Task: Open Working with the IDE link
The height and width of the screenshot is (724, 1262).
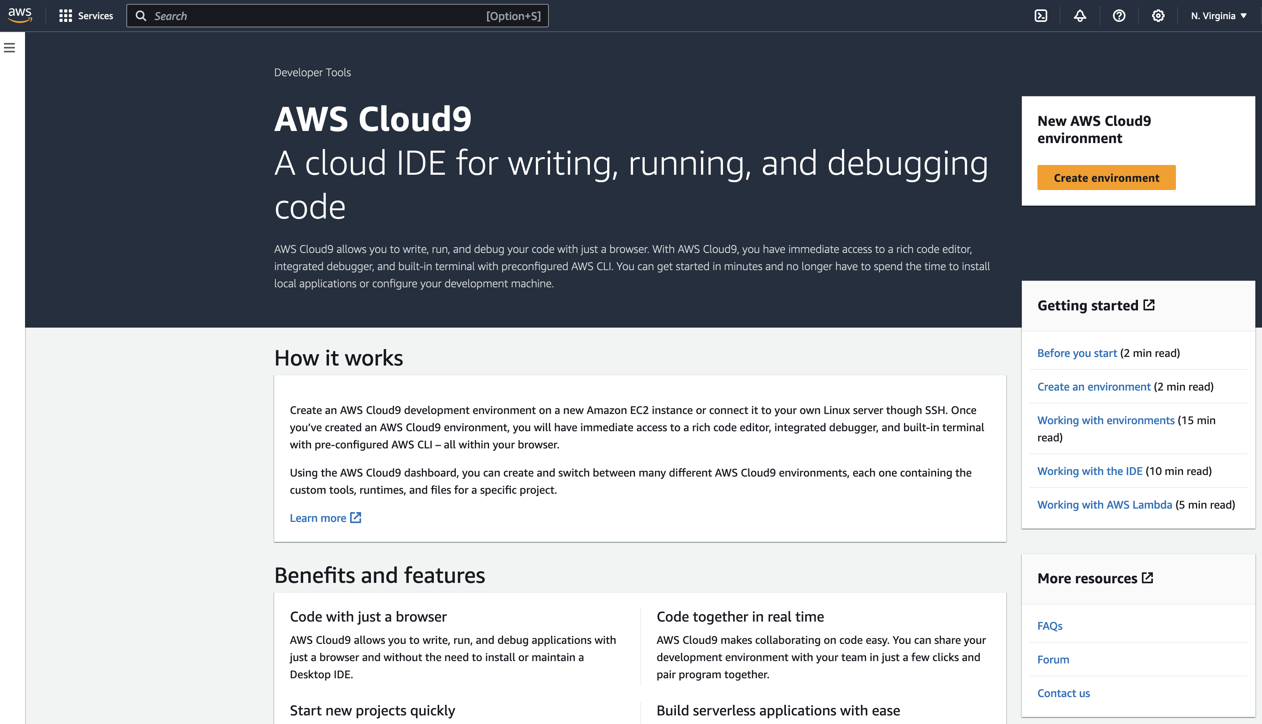Action: [1090, 471]
